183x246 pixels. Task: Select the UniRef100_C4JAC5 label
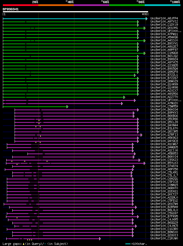coord(164,225)
